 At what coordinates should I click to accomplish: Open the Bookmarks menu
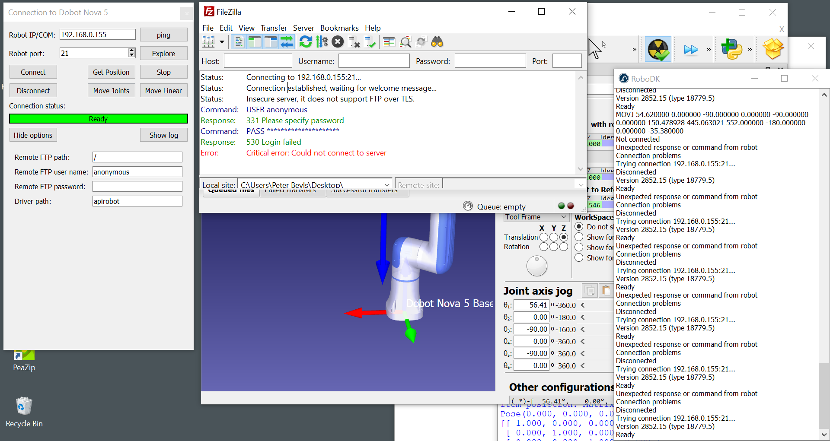tap(339, 28)
